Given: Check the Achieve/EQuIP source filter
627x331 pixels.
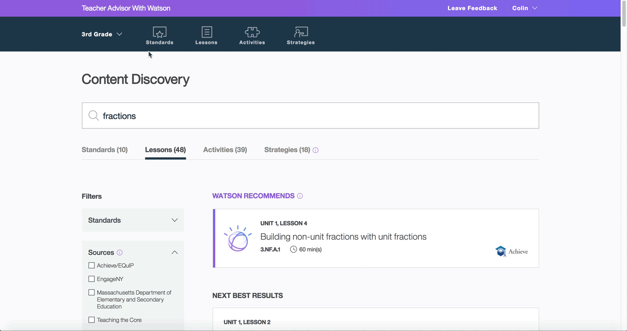Looking at the screenshot, I should 91,265.
